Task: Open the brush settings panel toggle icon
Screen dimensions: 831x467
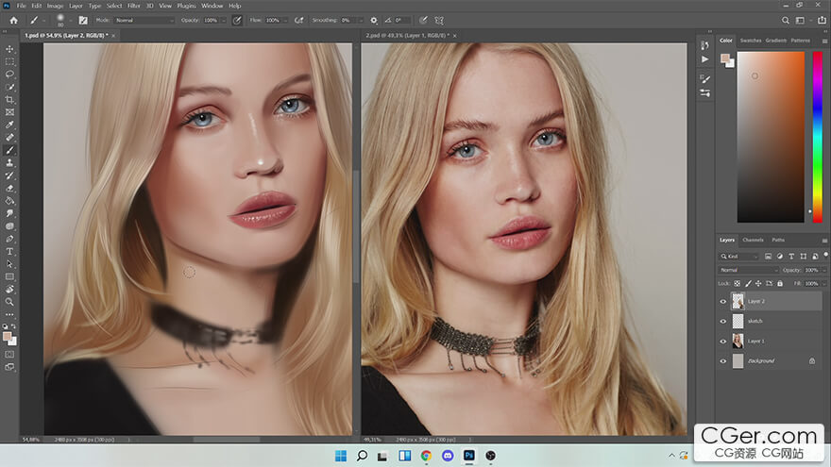Action: click(x=83, y=20)
